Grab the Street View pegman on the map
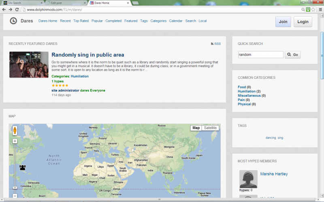This screenshot has width=324, height=202. coord(15,130)
